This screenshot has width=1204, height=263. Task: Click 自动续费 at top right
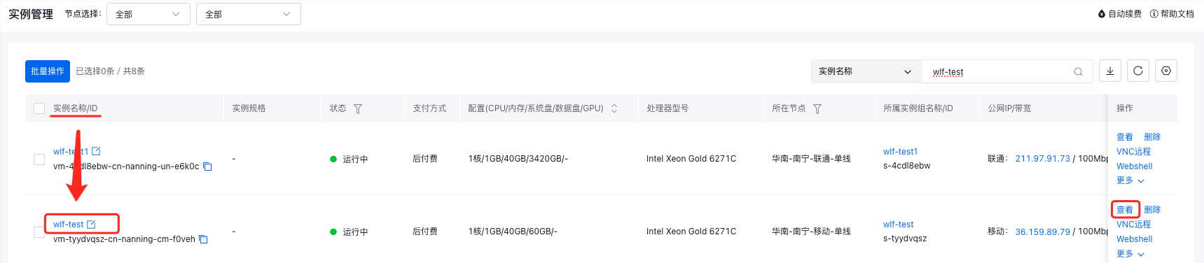coord(1120,14)
